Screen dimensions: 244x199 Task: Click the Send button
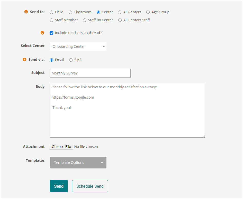[x=59, y=186]
